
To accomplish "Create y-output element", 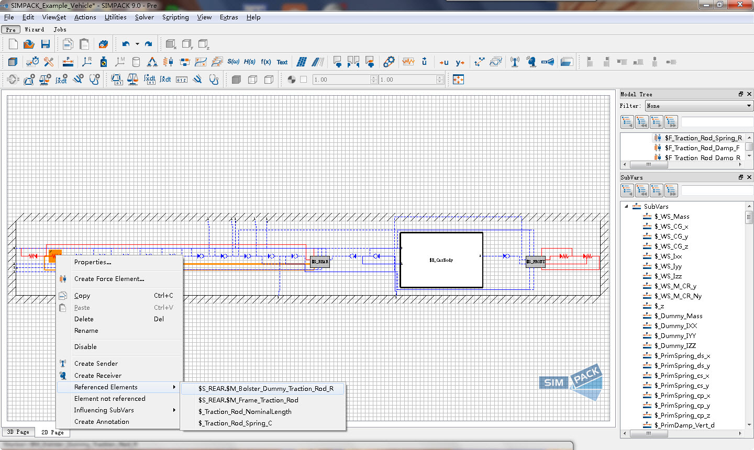I will (460, 62).
